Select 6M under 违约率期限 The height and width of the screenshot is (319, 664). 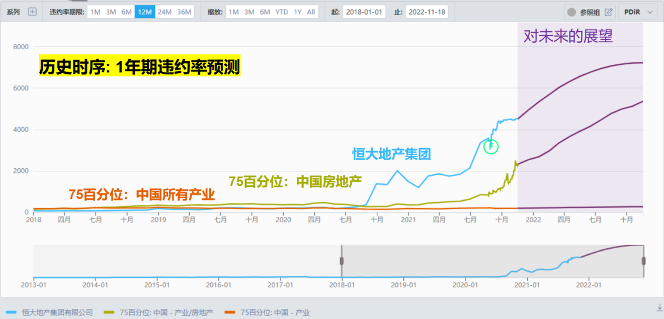127,12
